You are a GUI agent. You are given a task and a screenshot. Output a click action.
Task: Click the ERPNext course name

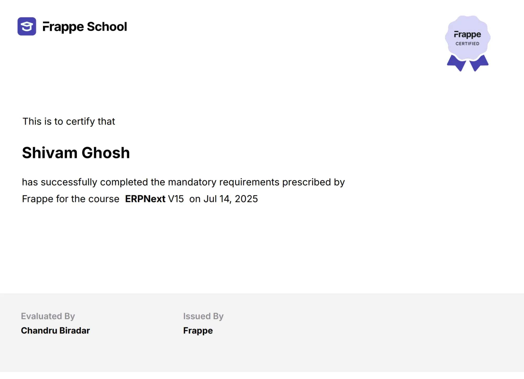tap(145, 199)
